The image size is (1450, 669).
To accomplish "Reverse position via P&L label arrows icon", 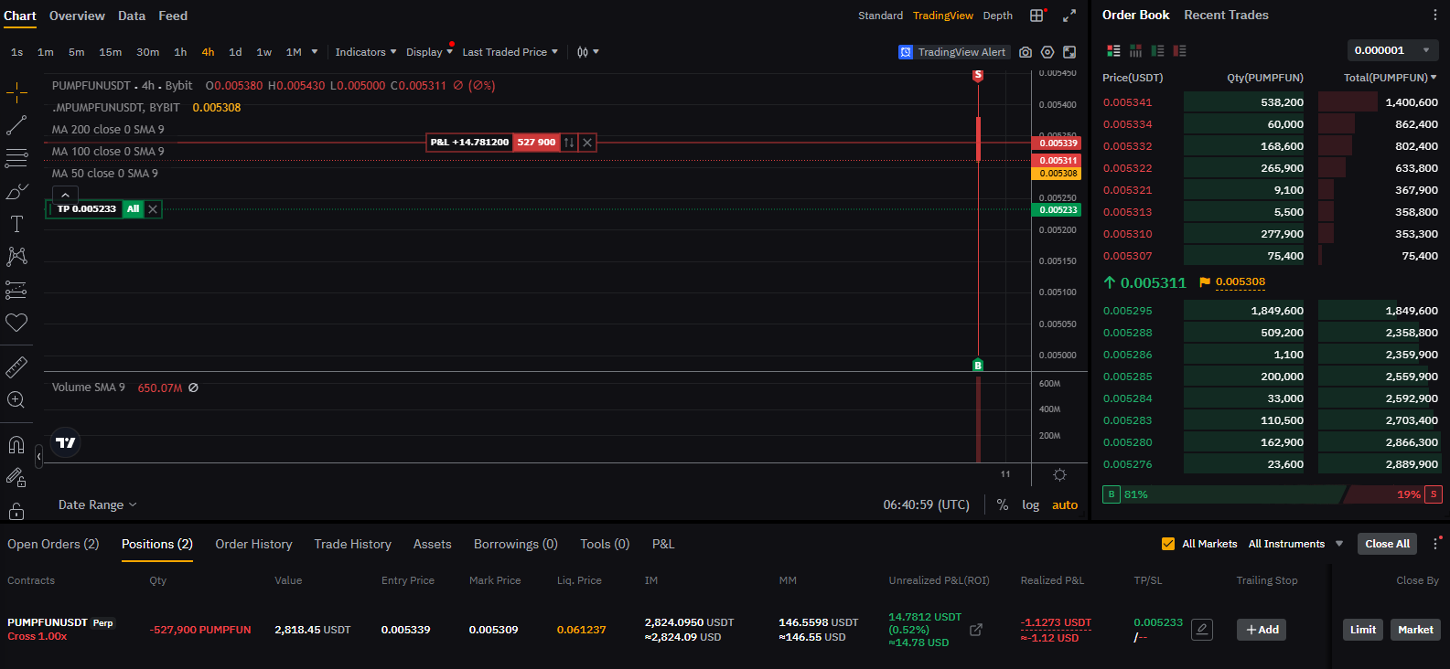I will (569, 143).
